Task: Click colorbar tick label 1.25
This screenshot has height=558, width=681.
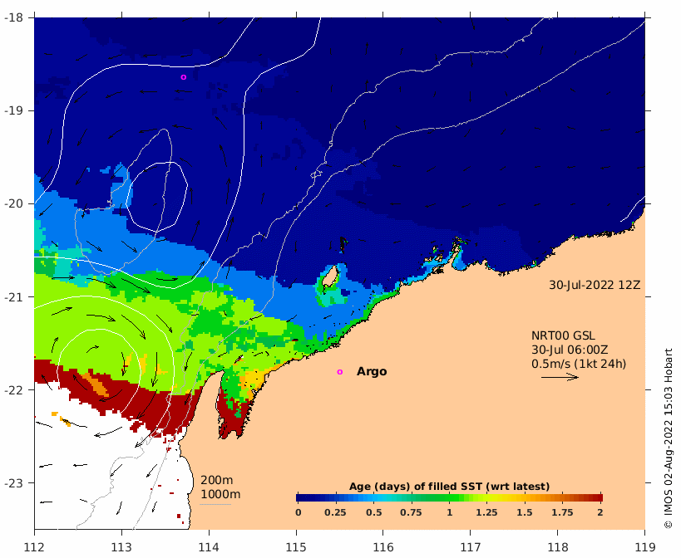Action: 486,512
